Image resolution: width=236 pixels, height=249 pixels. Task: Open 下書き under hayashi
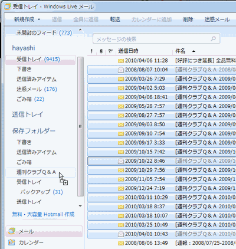(x=24, y=69)
